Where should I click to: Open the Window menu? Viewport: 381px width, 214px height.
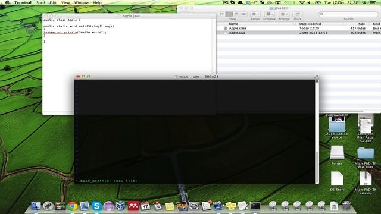(x=82, y=2)
